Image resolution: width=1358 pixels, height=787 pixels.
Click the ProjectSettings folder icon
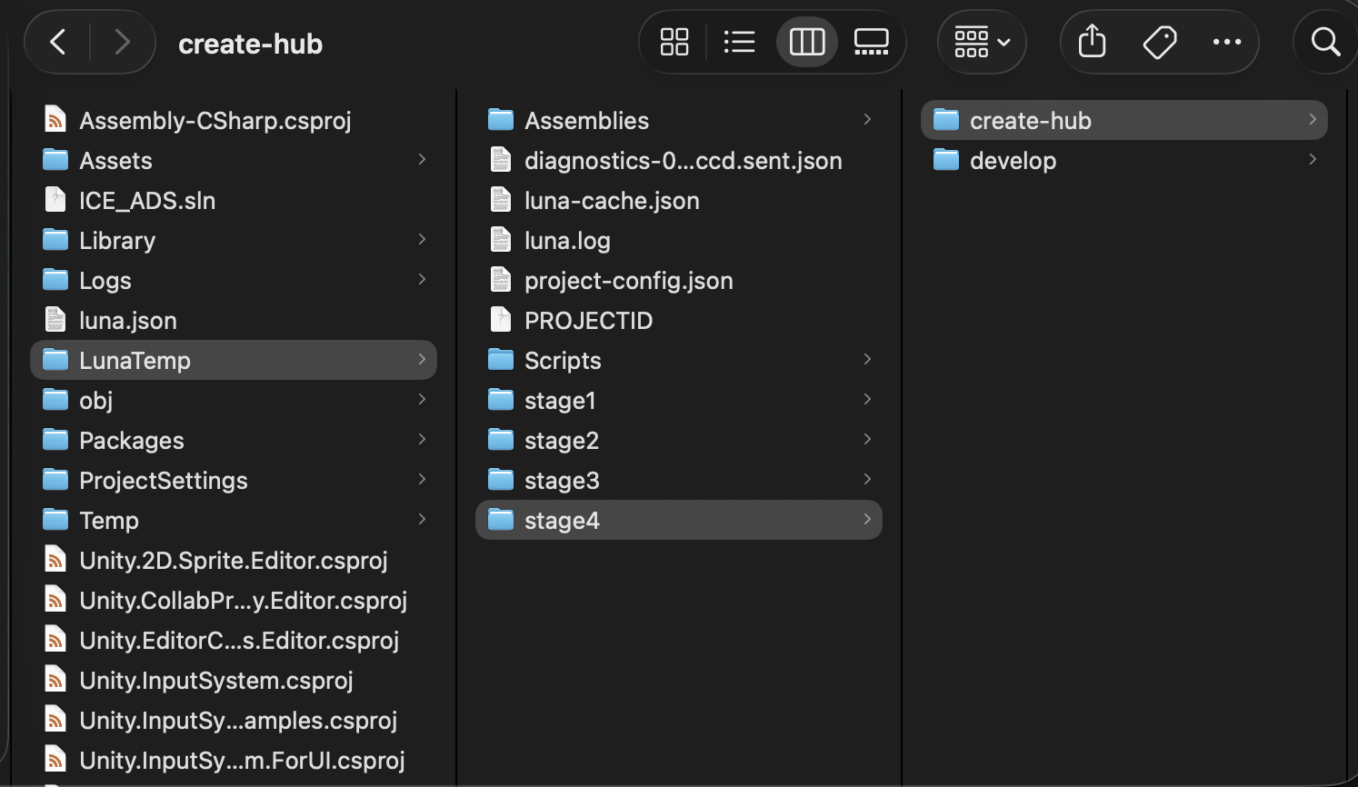pos(55,480)
